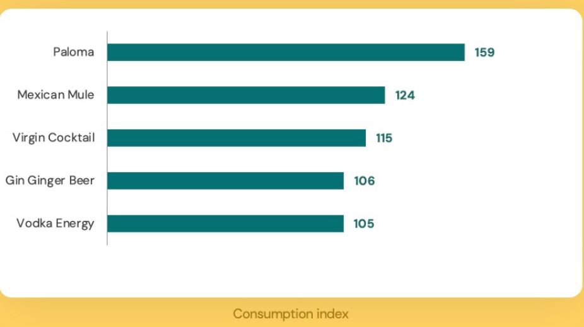Click the Vodka Energy bar
Screen dimensions: 584x327
[225, 224]
